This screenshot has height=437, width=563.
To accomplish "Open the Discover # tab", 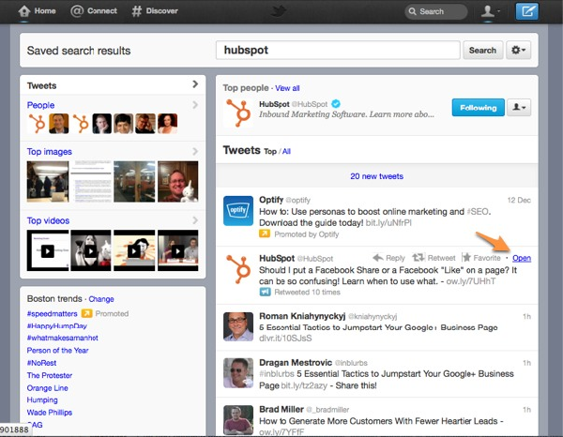I will coord(155,11).
